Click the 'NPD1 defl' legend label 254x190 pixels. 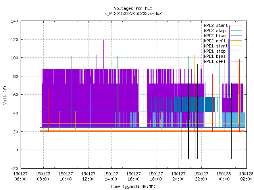[215, 62]
